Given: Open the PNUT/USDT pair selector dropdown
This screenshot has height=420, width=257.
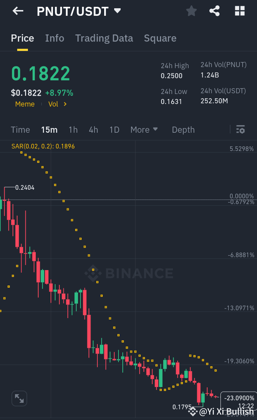Looking at the screenshot, I should pyautogui.click(x=117, y=11).
